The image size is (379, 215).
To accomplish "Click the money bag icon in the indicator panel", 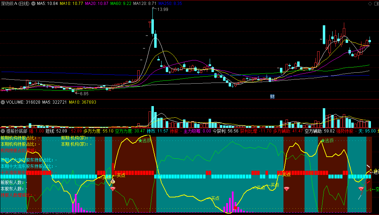I will [x=113, y=181].
